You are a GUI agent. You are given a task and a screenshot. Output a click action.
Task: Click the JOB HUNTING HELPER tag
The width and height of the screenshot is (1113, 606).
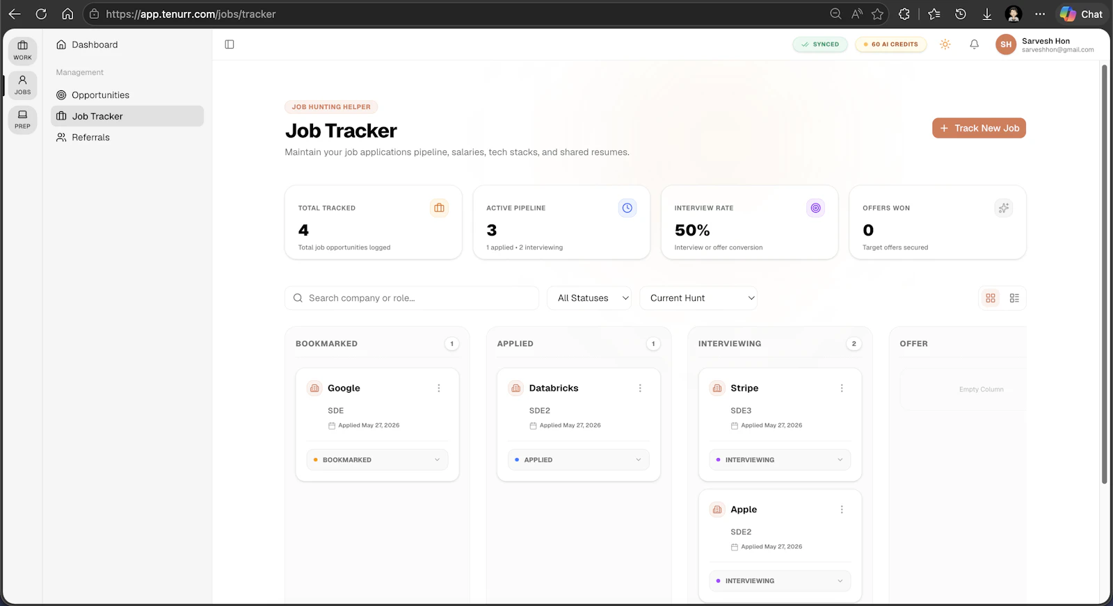pos(331,107)
